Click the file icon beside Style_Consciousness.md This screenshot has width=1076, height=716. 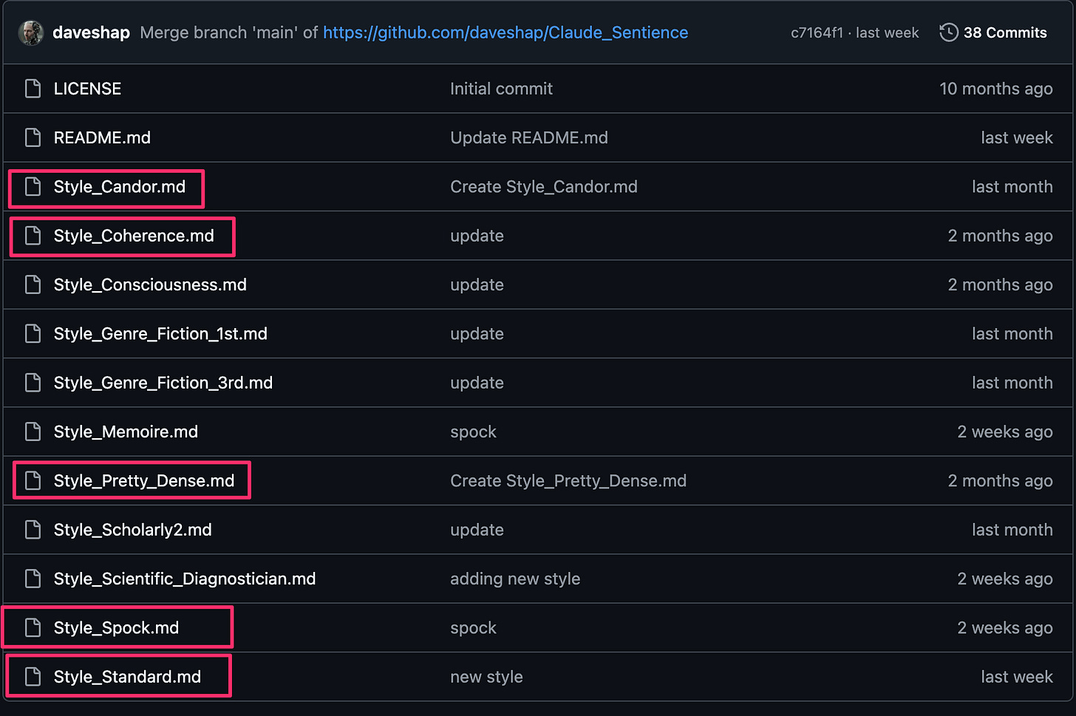pyautogui.click(x=33, y=284)
